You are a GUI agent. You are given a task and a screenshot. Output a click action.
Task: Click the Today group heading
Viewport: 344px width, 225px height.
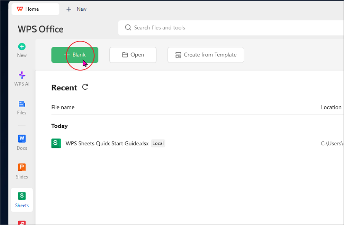tap(59, 126)
